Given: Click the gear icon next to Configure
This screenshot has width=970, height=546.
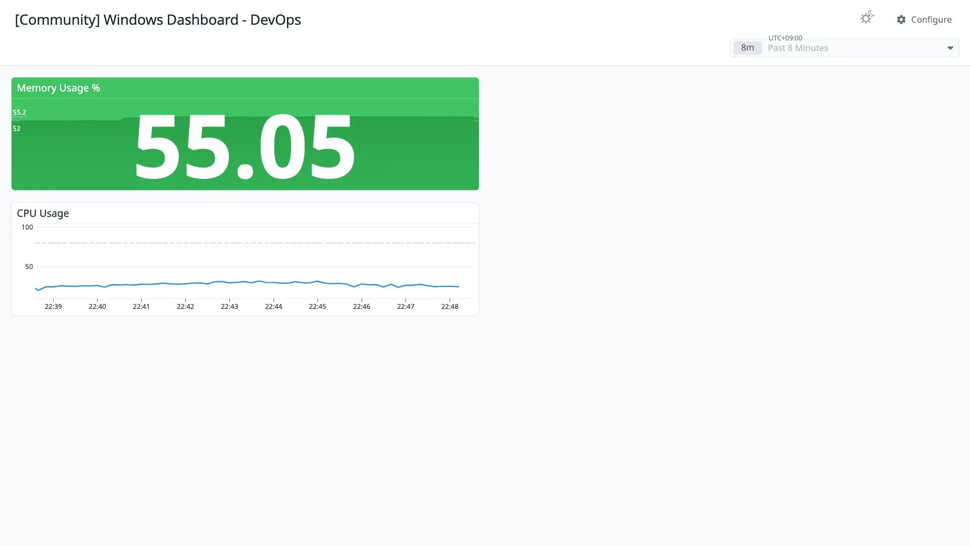Looking at the screenshot, I should [x=901, y=20].
